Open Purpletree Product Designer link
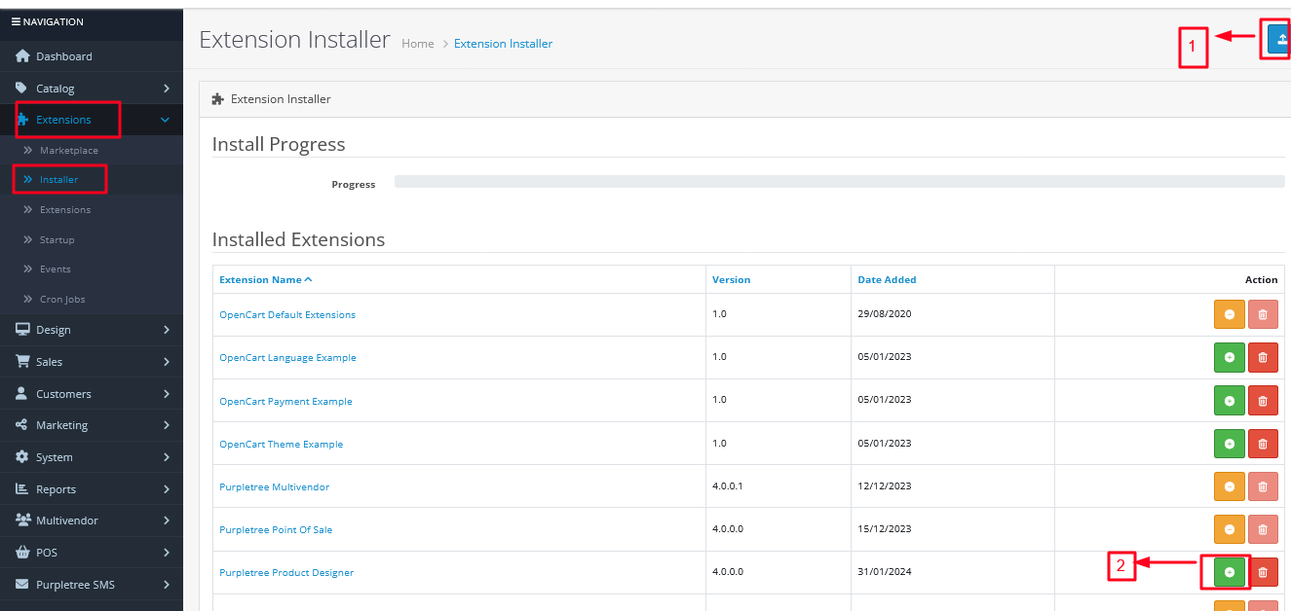 pyautogui.click(x=286, y=572)
